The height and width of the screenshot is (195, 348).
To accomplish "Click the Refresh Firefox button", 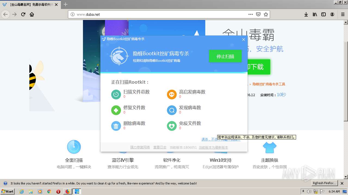I will pos(324,183).
